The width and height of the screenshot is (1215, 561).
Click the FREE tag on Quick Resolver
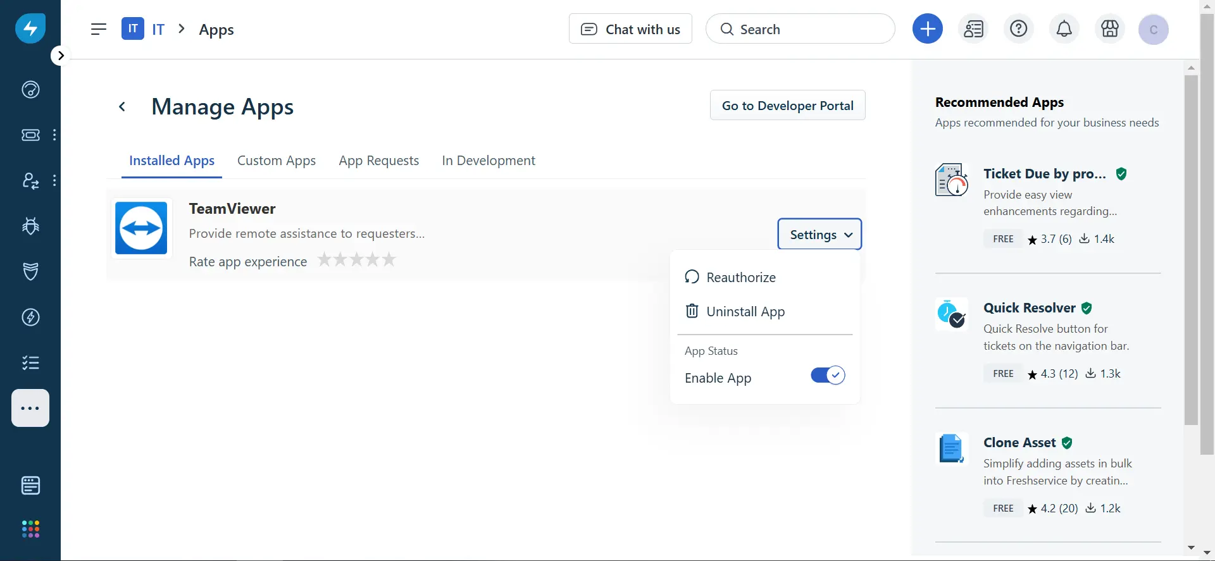[1003, 374]
